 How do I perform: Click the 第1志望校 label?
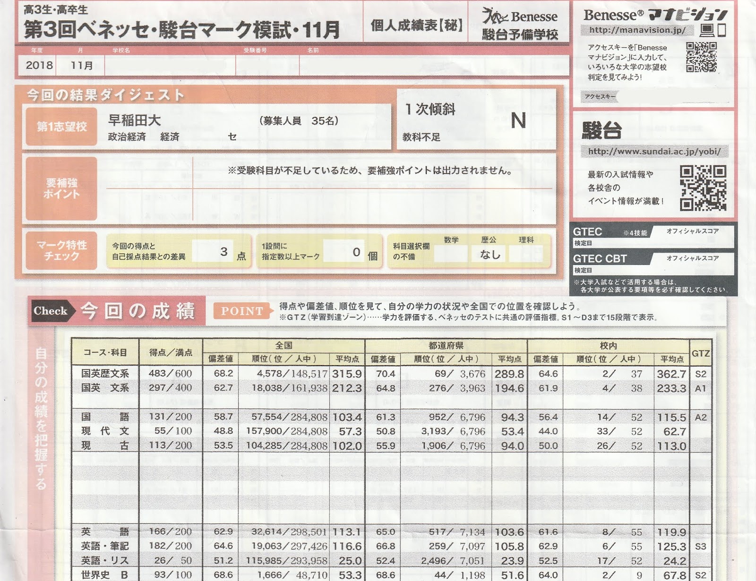click(x=61, y=127)
